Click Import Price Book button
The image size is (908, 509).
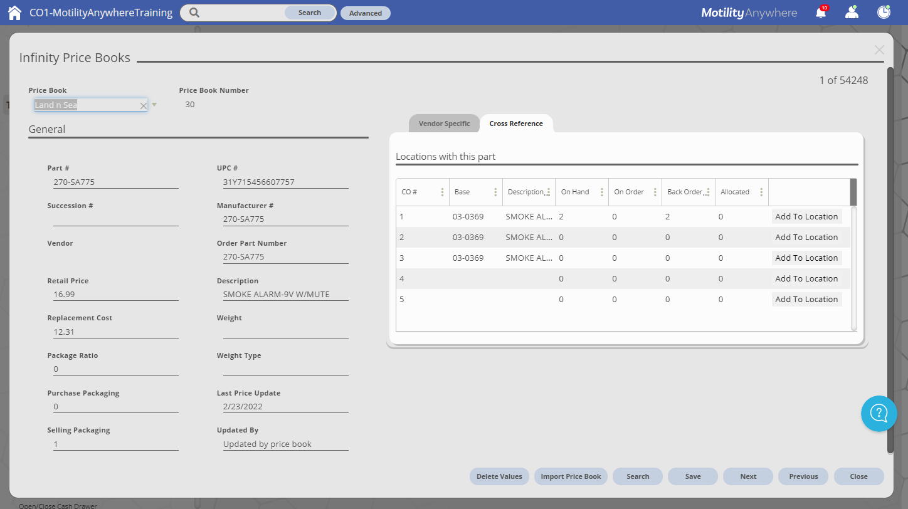tap(571, 476)
